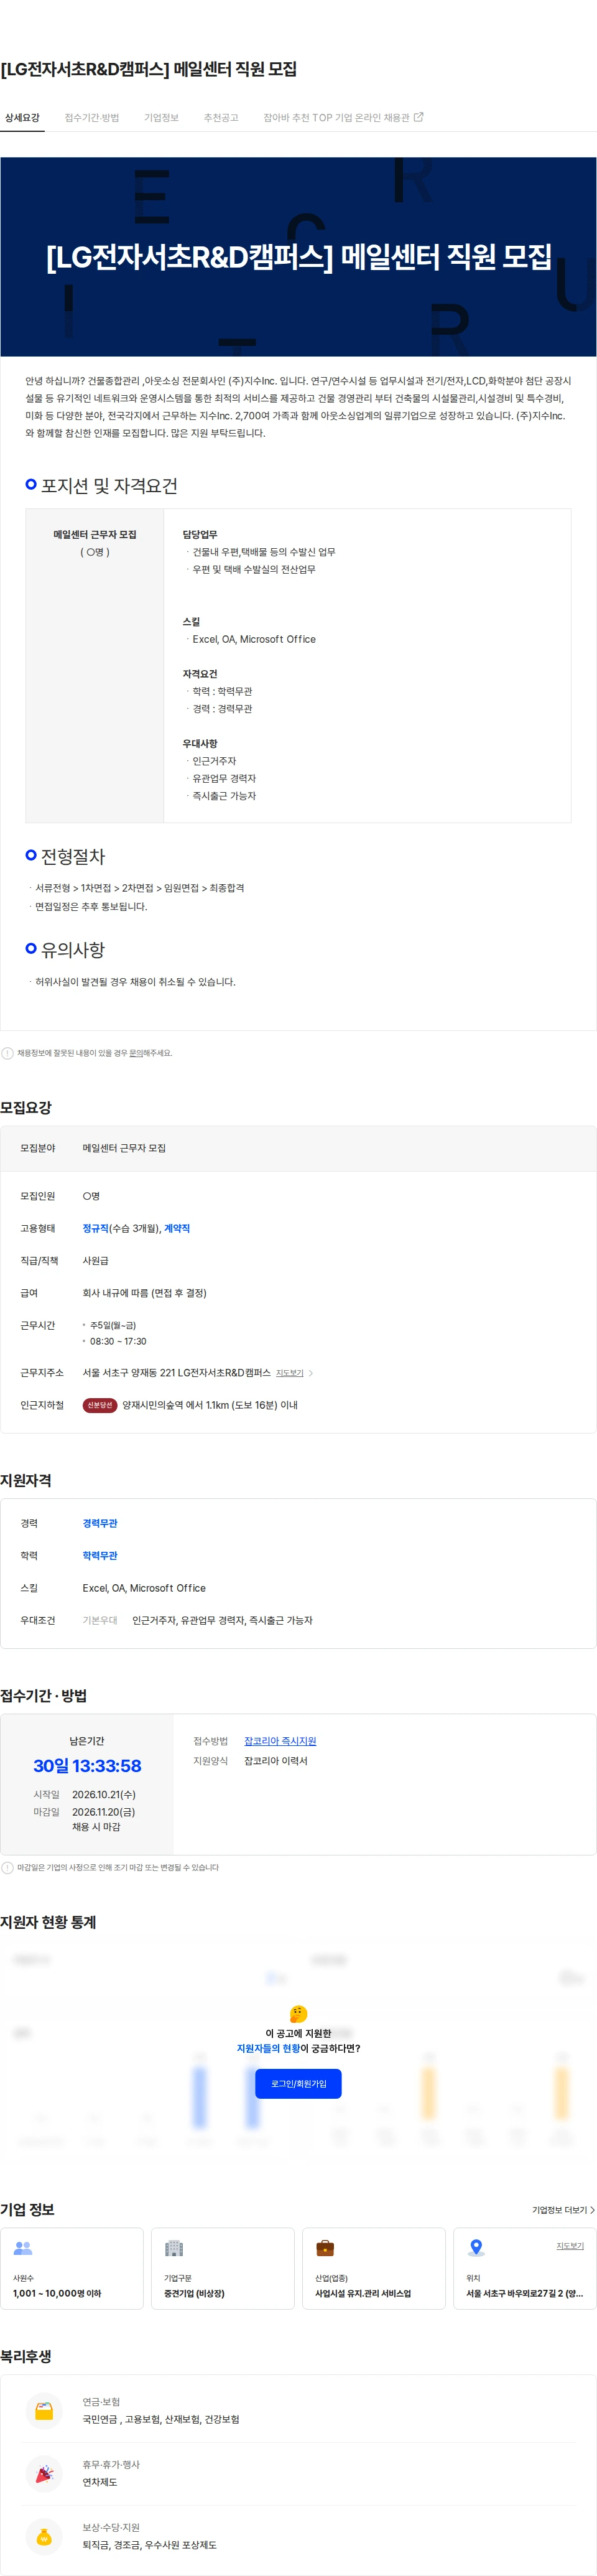Click the 퇴직금, 경조금, 우수사원 포상제도 text
The image size is (597, 2576).
pyautogui.click(x=149, y=2545)
